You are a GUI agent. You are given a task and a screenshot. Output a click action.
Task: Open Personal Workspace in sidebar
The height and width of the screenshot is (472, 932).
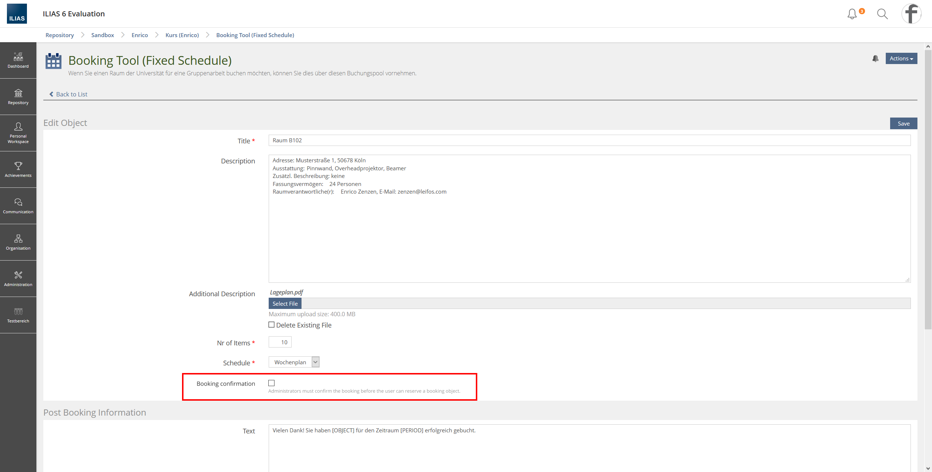click(x=18, y=133)
